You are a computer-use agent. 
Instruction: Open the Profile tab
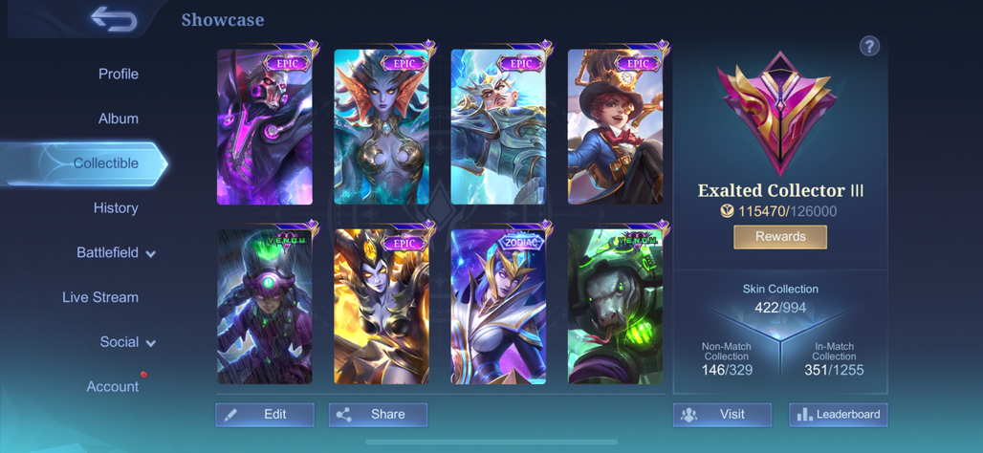point(119,74)
